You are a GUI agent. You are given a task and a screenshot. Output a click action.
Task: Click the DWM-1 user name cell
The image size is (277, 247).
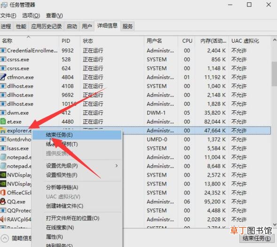156,113
